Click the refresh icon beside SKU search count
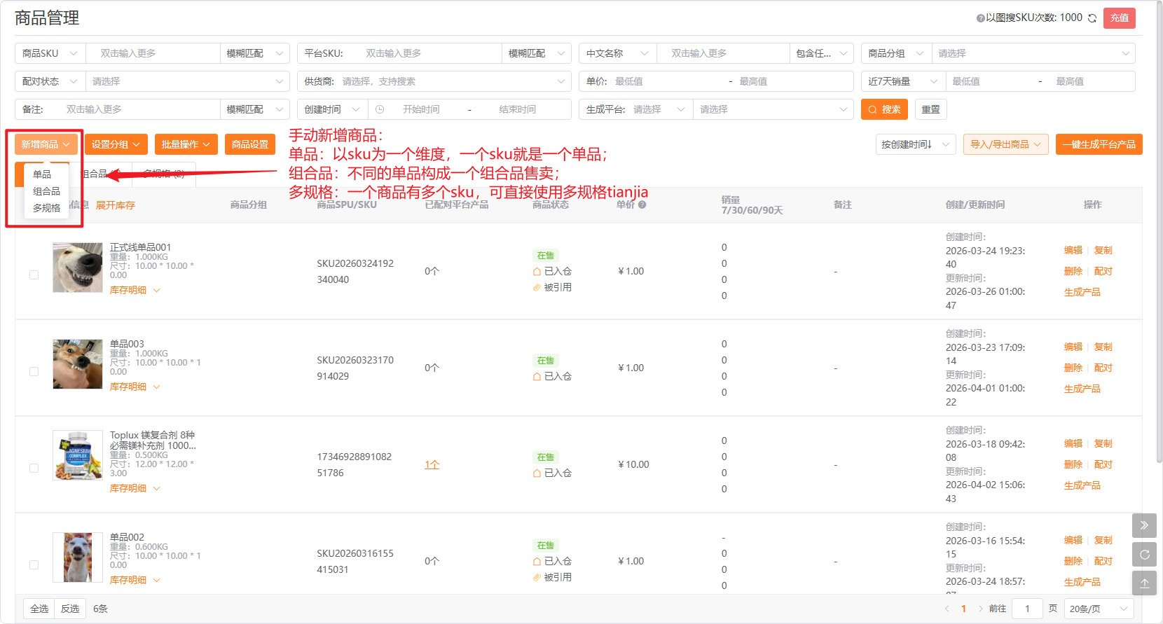 pyautogui.click(x=1092, y=18)
